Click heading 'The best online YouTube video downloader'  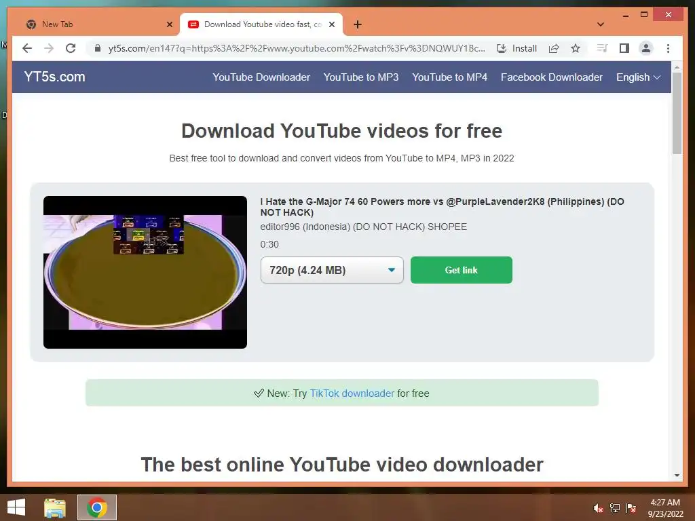pyautogui.click(x=342, y=465)
